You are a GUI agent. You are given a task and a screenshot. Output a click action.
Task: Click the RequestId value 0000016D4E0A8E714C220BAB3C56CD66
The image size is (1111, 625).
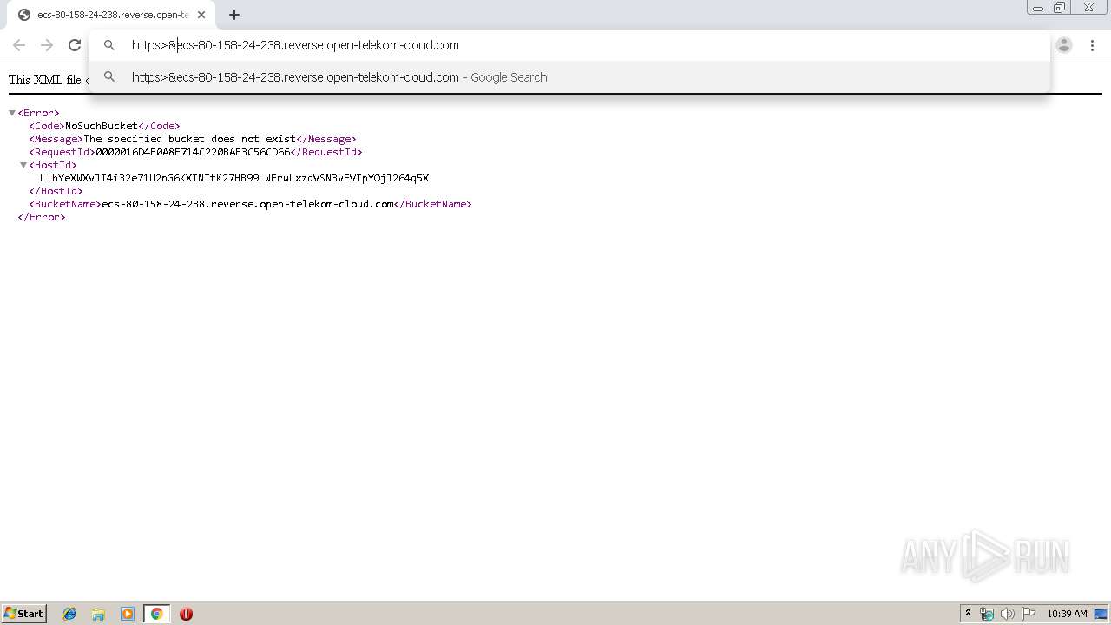[x=193, y=152]
